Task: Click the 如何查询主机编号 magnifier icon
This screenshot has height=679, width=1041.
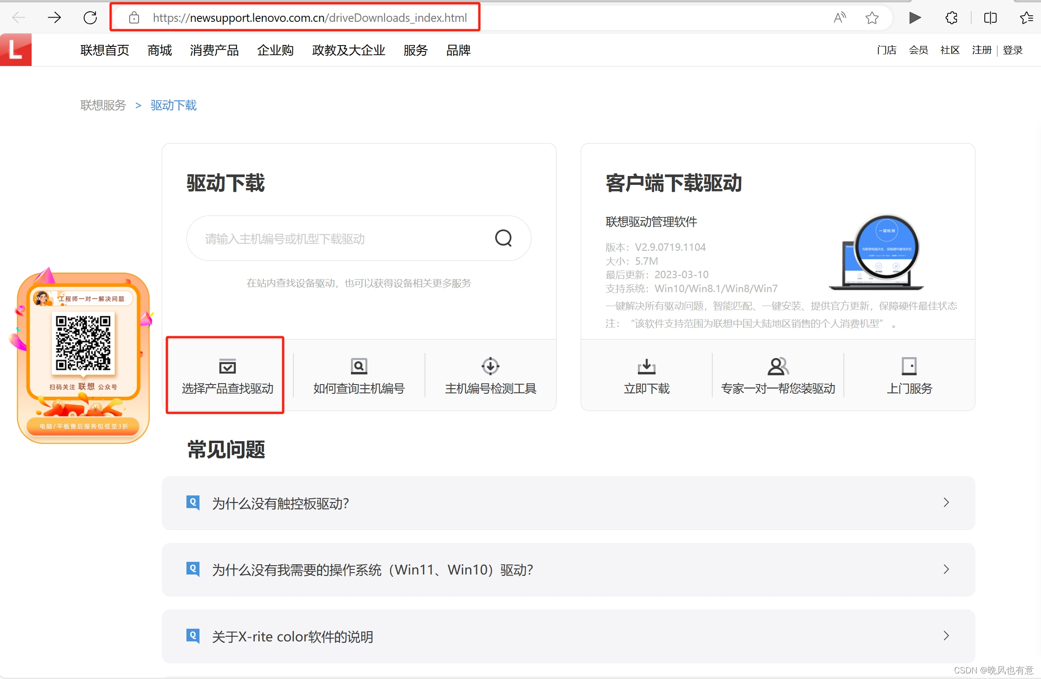Action: tap(359, 366)
